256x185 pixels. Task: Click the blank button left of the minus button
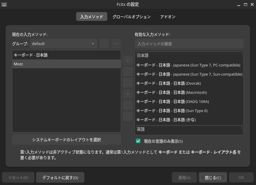tap(104, 44)
